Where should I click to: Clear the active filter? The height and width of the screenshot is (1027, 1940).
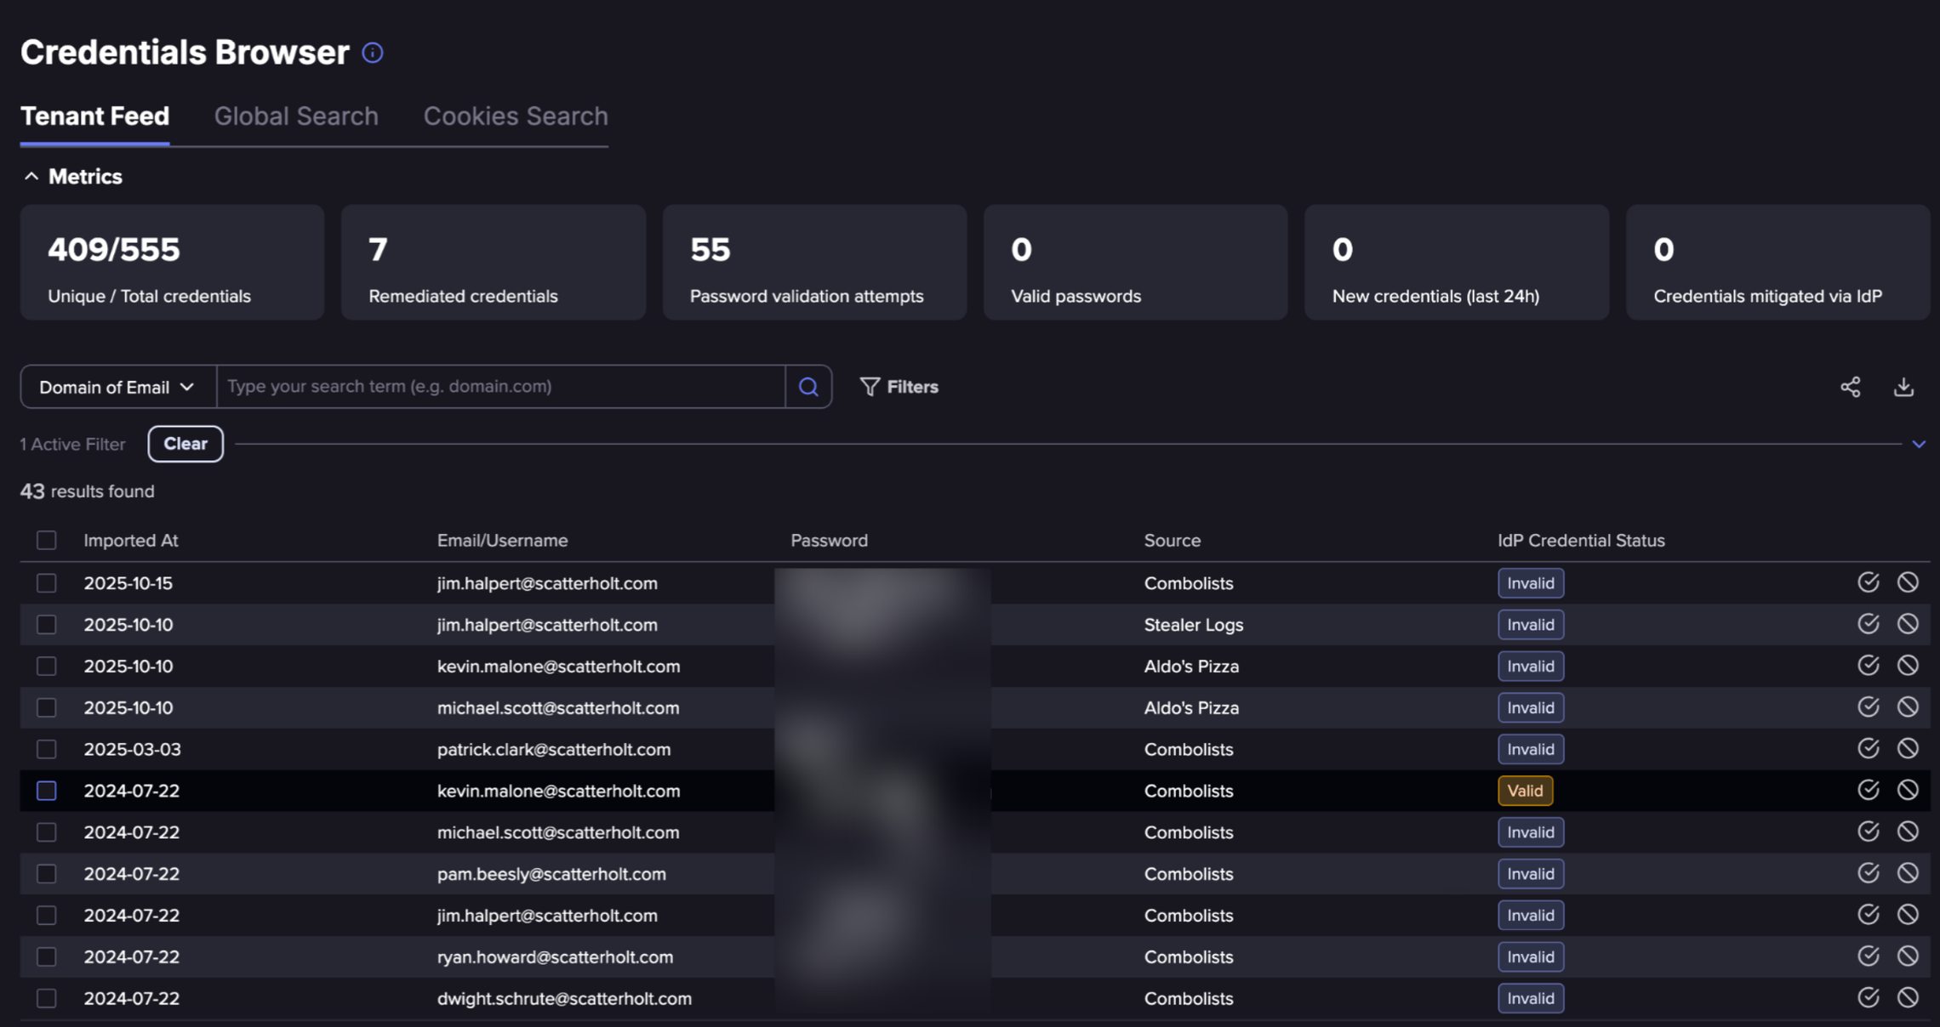[185, 444]
